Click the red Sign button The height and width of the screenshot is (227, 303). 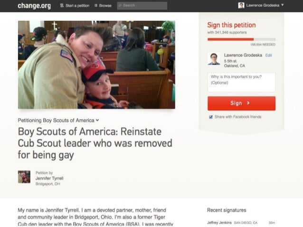(242, 103)
